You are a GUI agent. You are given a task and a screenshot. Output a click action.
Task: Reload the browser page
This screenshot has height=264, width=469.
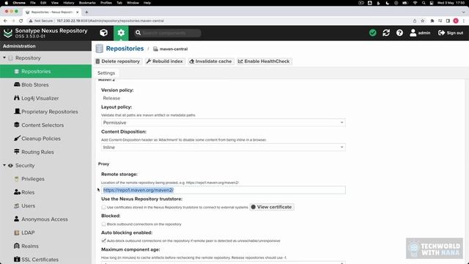21,21
